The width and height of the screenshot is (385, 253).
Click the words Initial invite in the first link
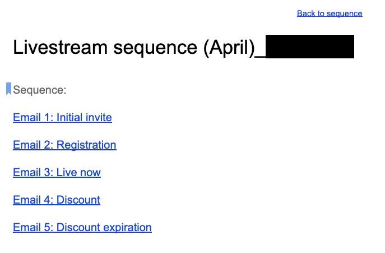click(x=84, y=117)
